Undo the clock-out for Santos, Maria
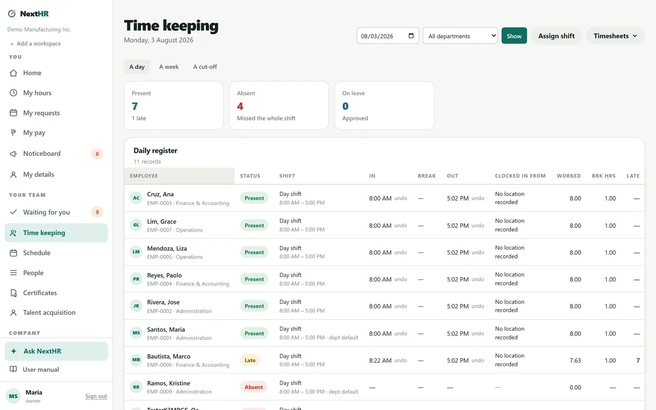This screenshot has width=656, height=410. pos(478,333)
